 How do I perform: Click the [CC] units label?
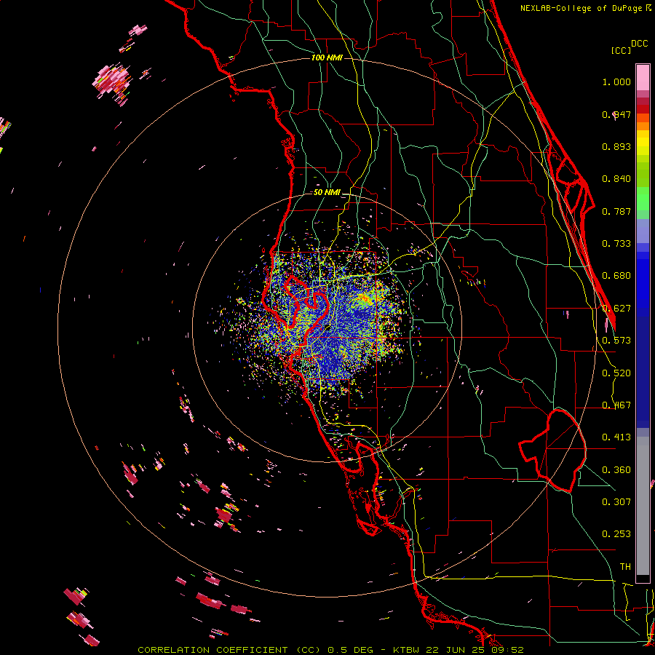click(x=621, y=50)
